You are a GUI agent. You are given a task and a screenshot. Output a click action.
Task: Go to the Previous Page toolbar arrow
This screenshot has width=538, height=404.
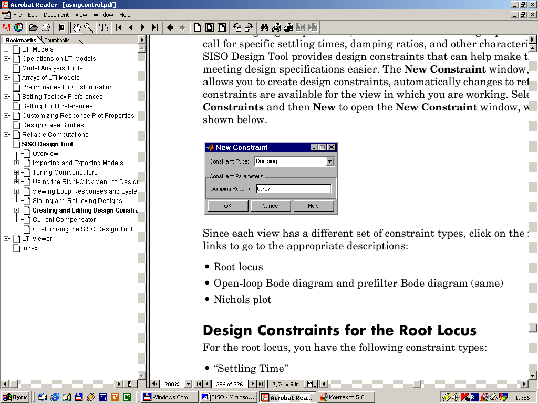pos(131,27)
